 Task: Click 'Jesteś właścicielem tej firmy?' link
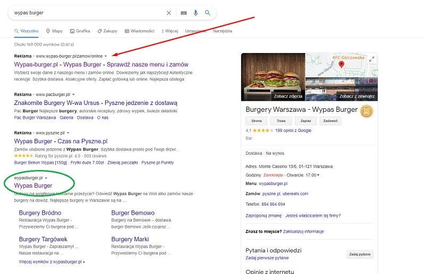[313, 216]
